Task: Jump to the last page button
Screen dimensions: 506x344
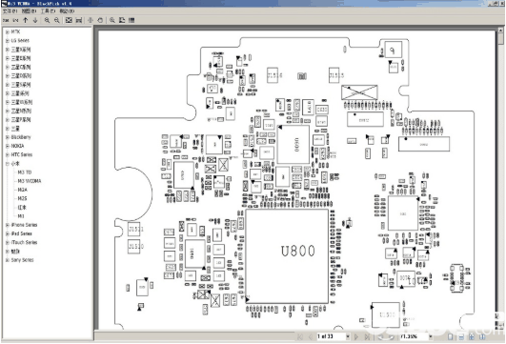Action: [367, 337]
